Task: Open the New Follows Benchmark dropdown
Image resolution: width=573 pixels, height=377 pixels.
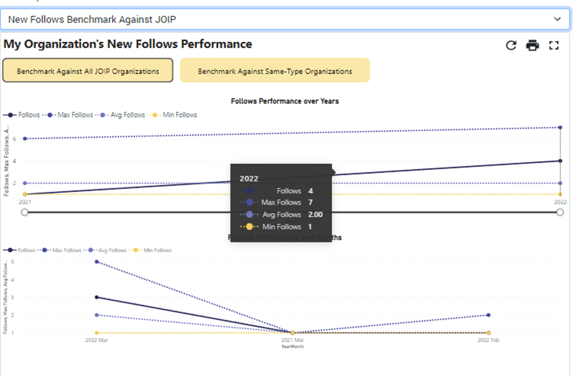Action: point(283,19)
